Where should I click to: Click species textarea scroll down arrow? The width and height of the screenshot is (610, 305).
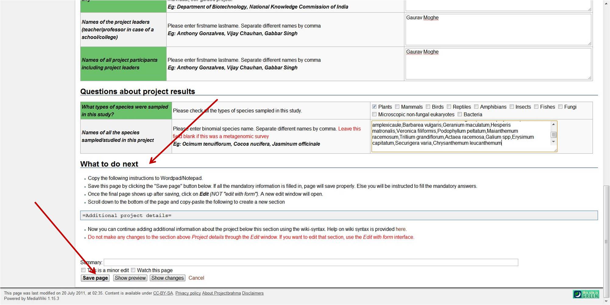pos(554,142)
